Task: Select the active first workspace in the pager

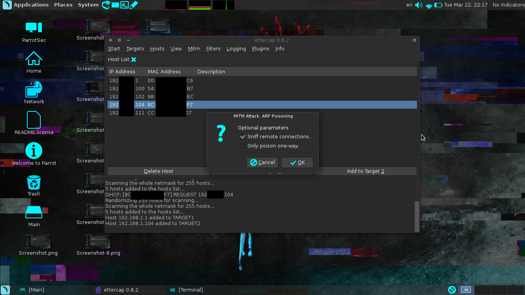Action: [466, 290]
